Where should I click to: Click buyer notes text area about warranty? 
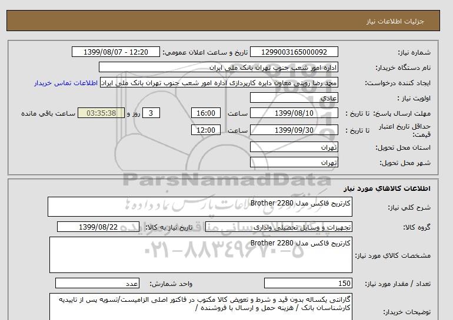(201, 306)
